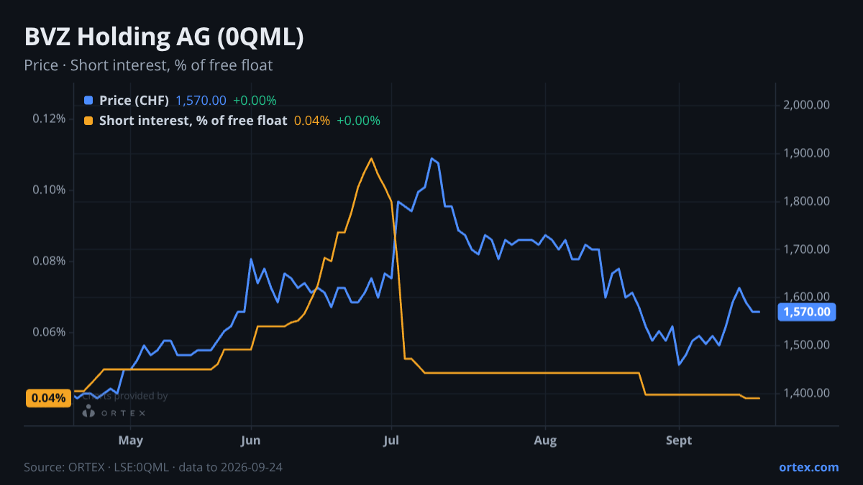Click the +0.00% change next to Price
This screenshot has width=863, height=485.
pyautogui.click(x=255, y=101)
